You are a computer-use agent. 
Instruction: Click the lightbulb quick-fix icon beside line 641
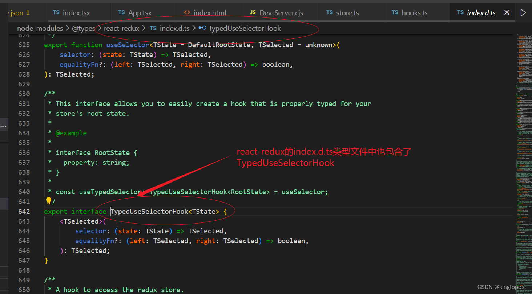point(49,200)
